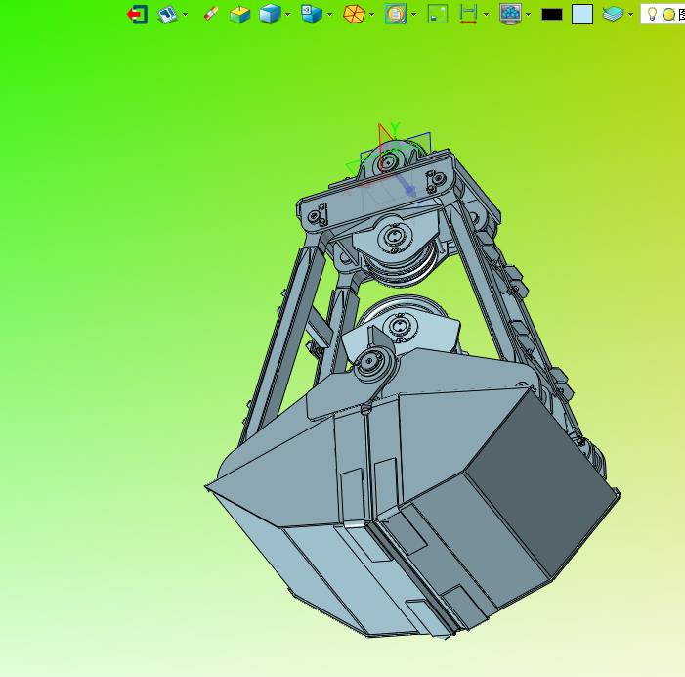Click the yellow-topped green box icon
The image size is (685, 677).
coord(239,15)
